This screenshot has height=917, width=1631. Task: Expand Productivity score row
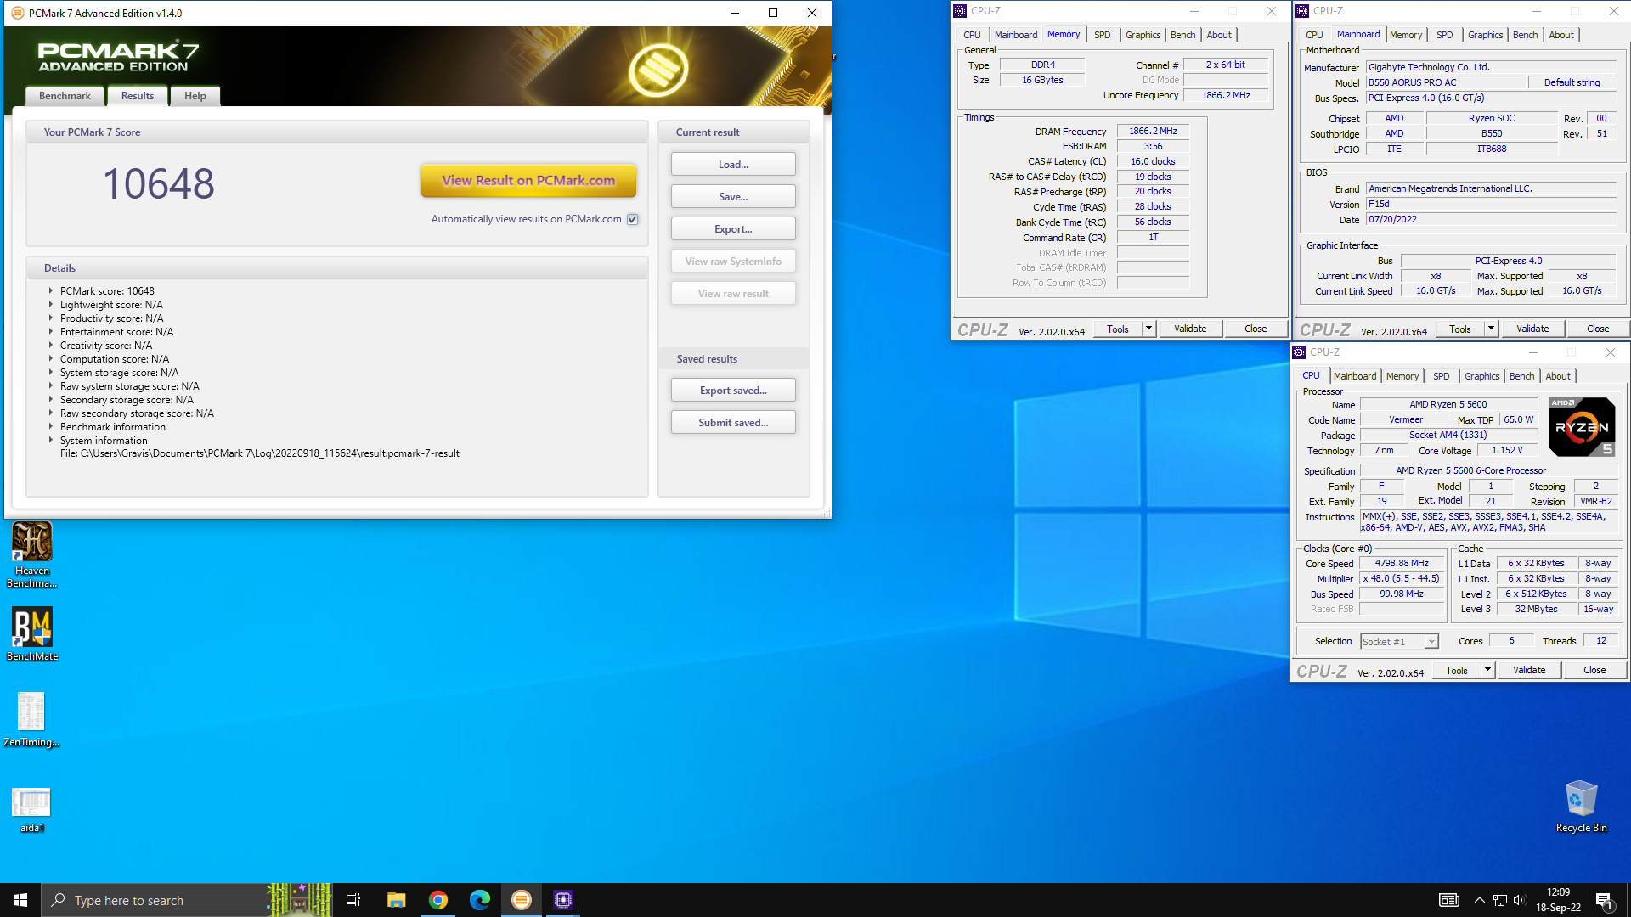pos(51,318)
